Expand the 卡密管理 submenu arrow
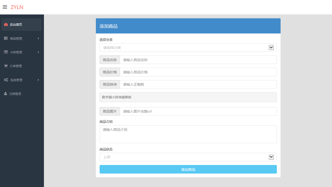This screenshot has height=187, width=332. coord(38,52)
